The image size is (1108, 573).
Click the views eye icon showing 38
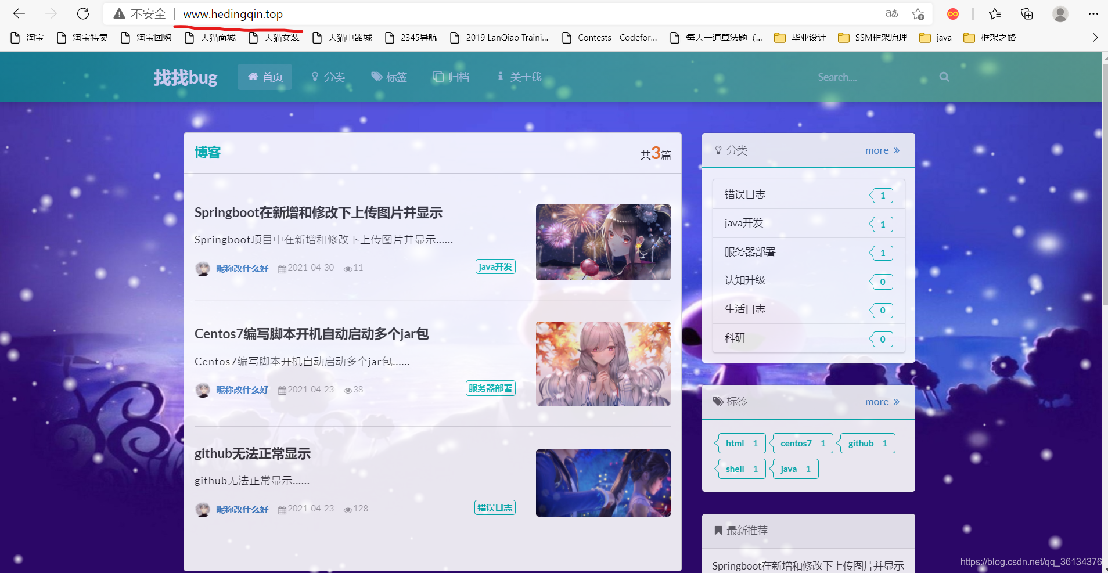pyautogui.click(x=348, y=390)
